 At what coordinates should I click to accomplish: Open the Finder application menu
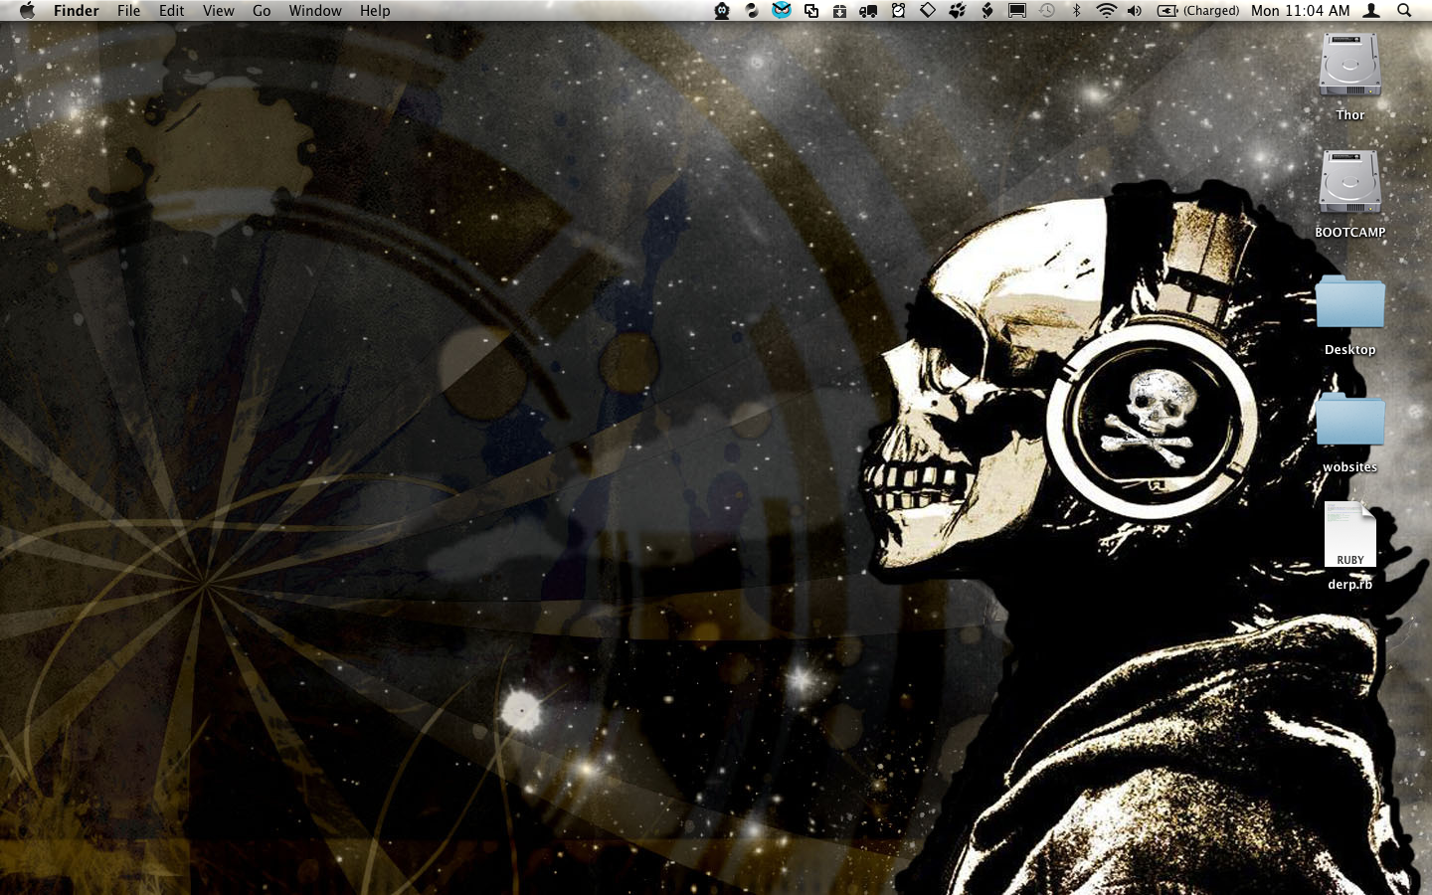76,11
